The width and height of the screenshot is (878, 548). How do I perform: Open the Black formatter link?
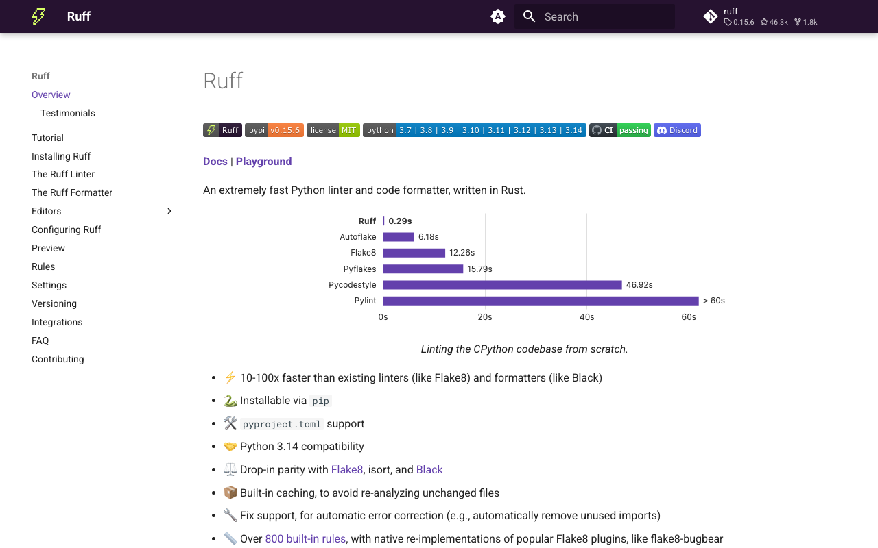click(429, 470)
